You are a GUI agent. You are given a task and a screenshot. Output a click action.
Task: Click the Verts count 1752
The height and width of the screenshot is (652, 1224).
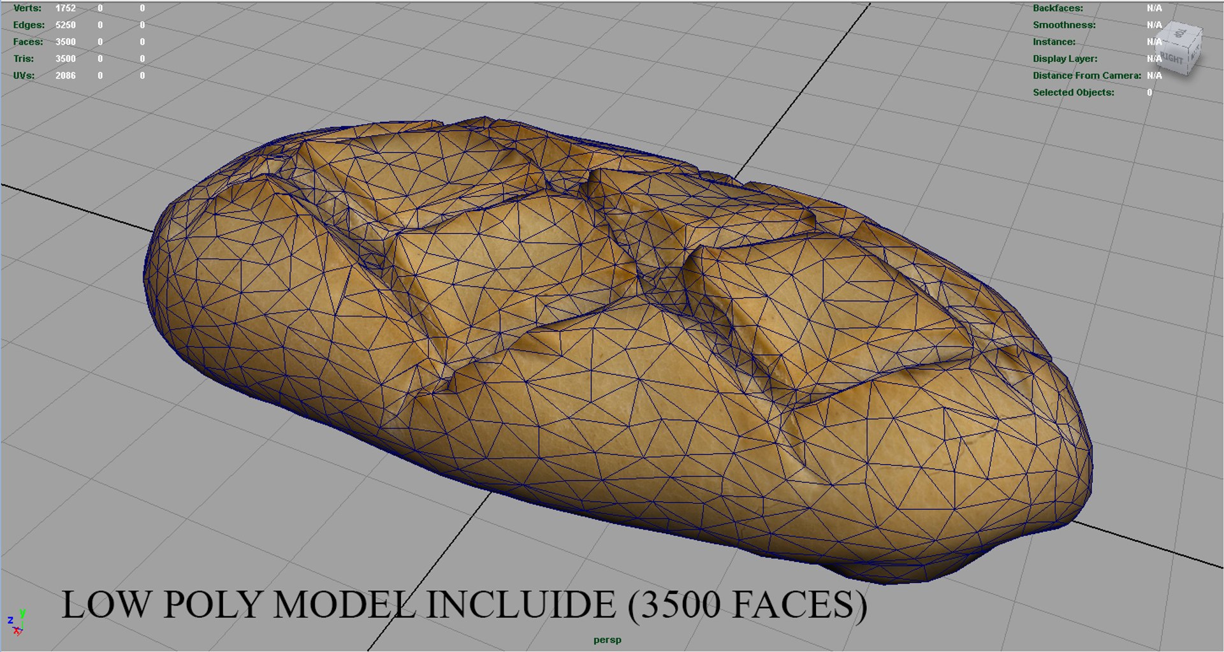66,8
